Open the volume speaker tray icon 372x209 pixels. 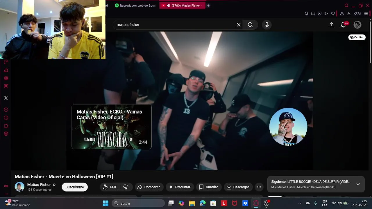[x=339, y=203]
